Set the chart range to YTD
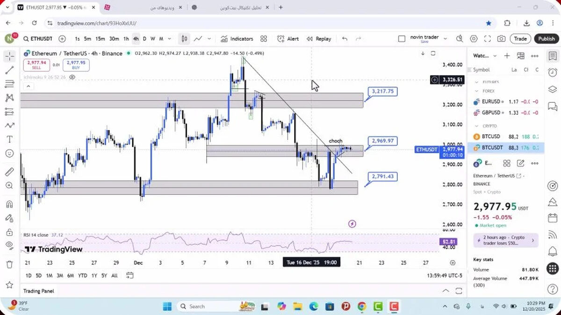This screenshot has height=315, width=561. pyautogui.click(x=82, y=276)
